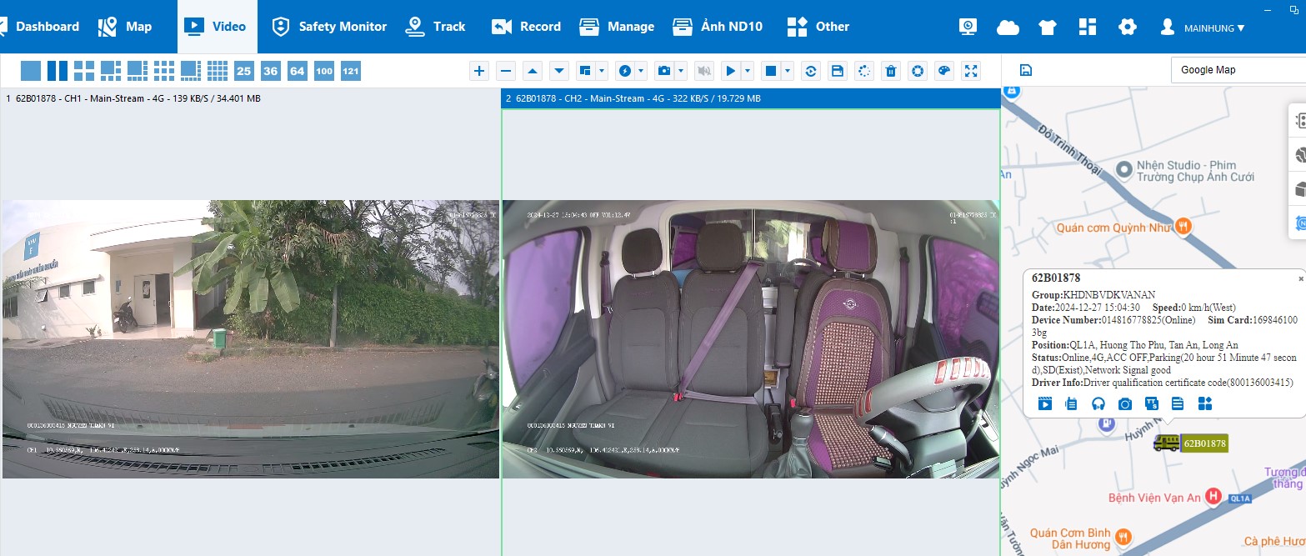Enter fullscreen video mode
Screen dimensions: 1306x556
pyautogui.click(x=970, y=71)
